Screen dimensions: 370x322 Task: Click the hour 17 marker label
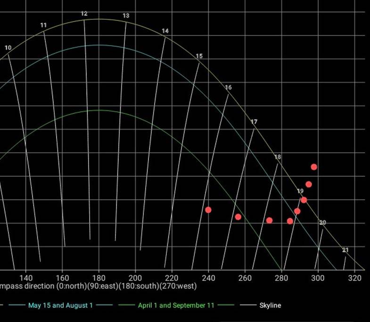pos(254,122)
